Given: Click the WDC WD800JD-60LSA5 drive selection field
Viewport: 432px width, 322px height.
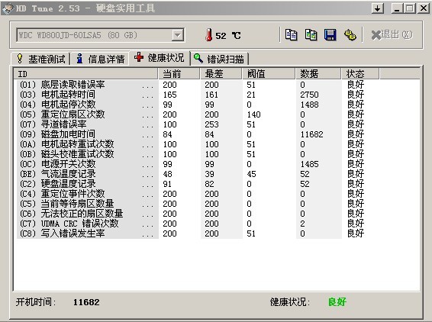Looking at the screenshot, I should tap(100, 35).
